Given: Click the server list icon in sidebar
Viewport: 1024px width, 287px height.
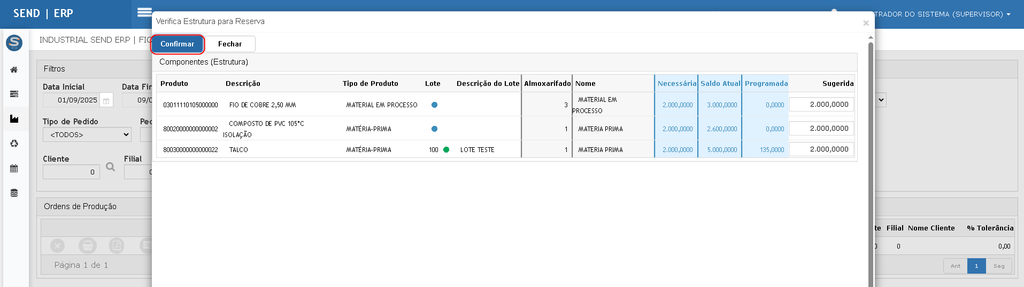Looking at the screenshot, I should tap(14, 94).
